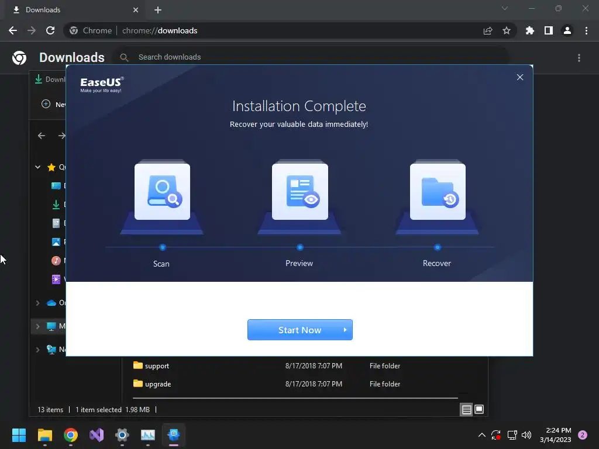Click the Preview step icon
The height and width of the screenshot is (449, 599).
(x=300, y=191)
